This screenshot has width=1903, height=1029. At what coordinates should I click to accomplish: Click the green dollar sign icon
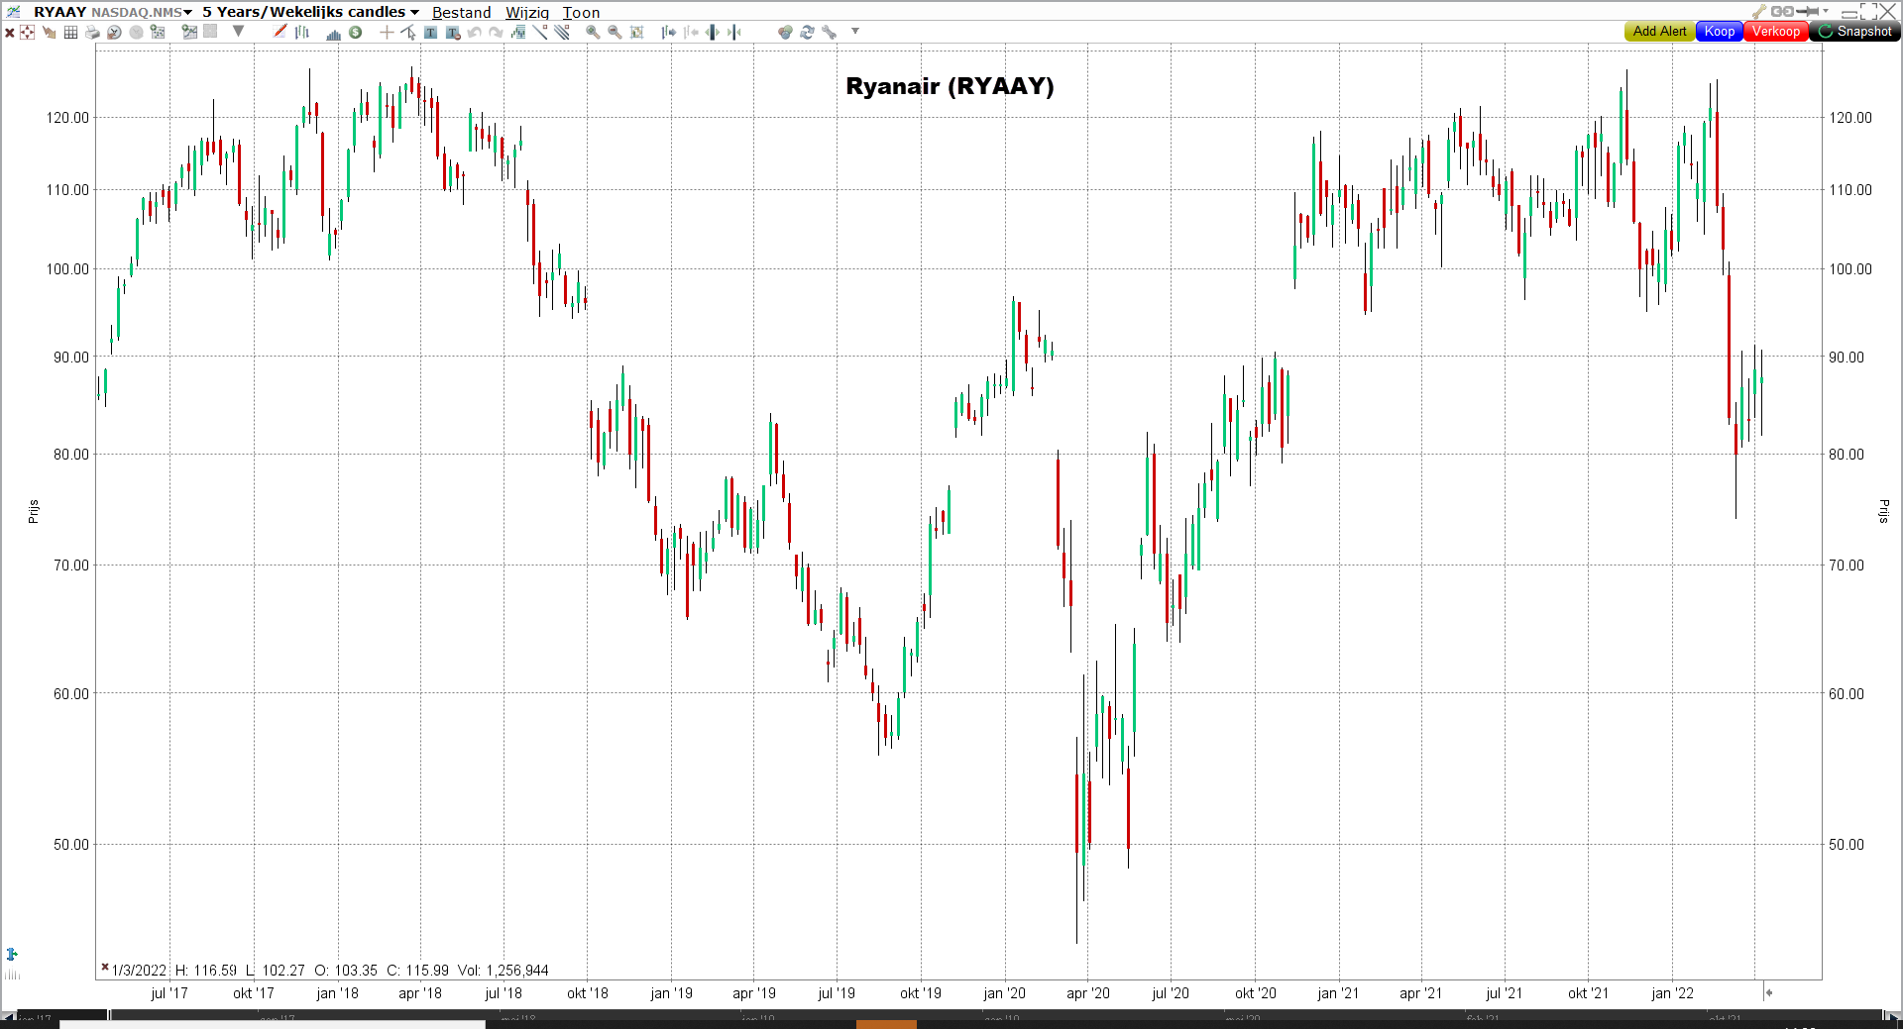(356, 32)
